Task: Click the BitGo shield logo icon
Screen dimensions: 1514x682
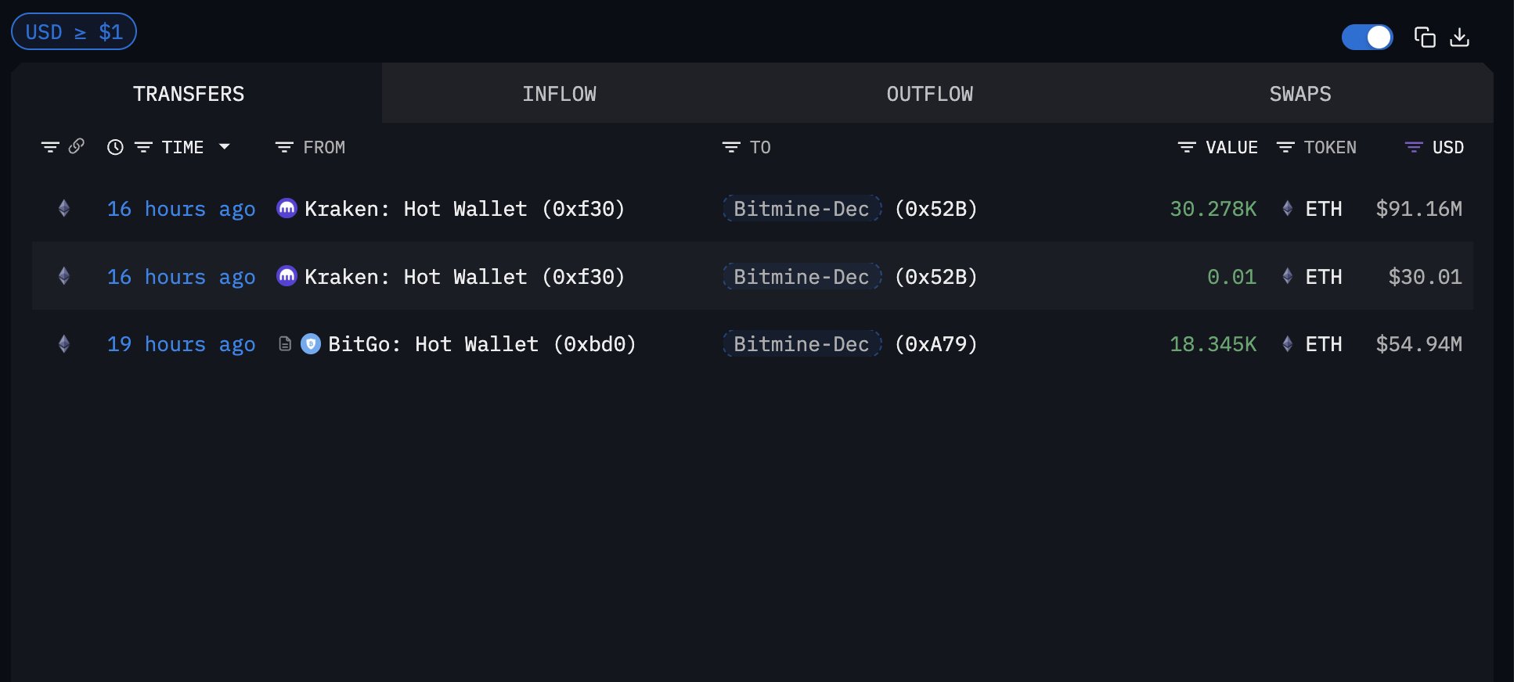Action: click(311, 344)
